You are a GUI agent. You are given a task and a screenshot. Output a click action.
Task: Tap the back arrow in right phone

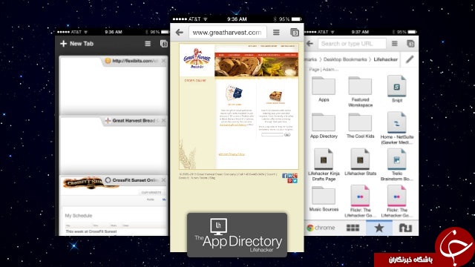point(309,44)
